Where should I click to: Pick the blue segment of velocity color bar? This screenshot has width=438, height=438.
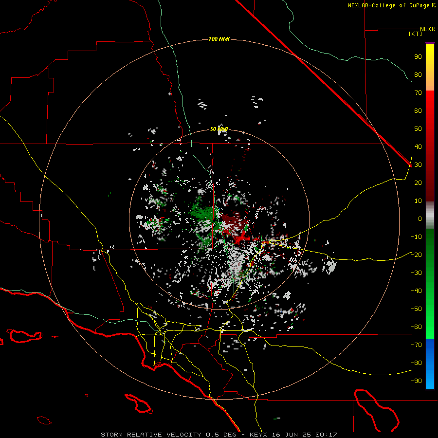[x=430, y=363]
